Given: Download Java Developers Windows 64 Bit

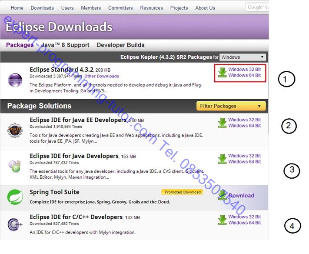Looking at the screenshot, I should click(x=245, y=162).
